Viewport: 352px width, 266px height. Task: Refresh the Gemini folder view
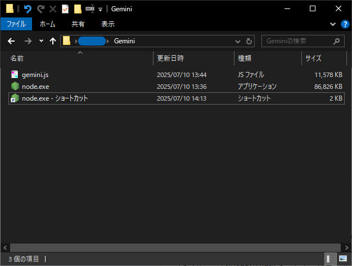pos(249,41)
